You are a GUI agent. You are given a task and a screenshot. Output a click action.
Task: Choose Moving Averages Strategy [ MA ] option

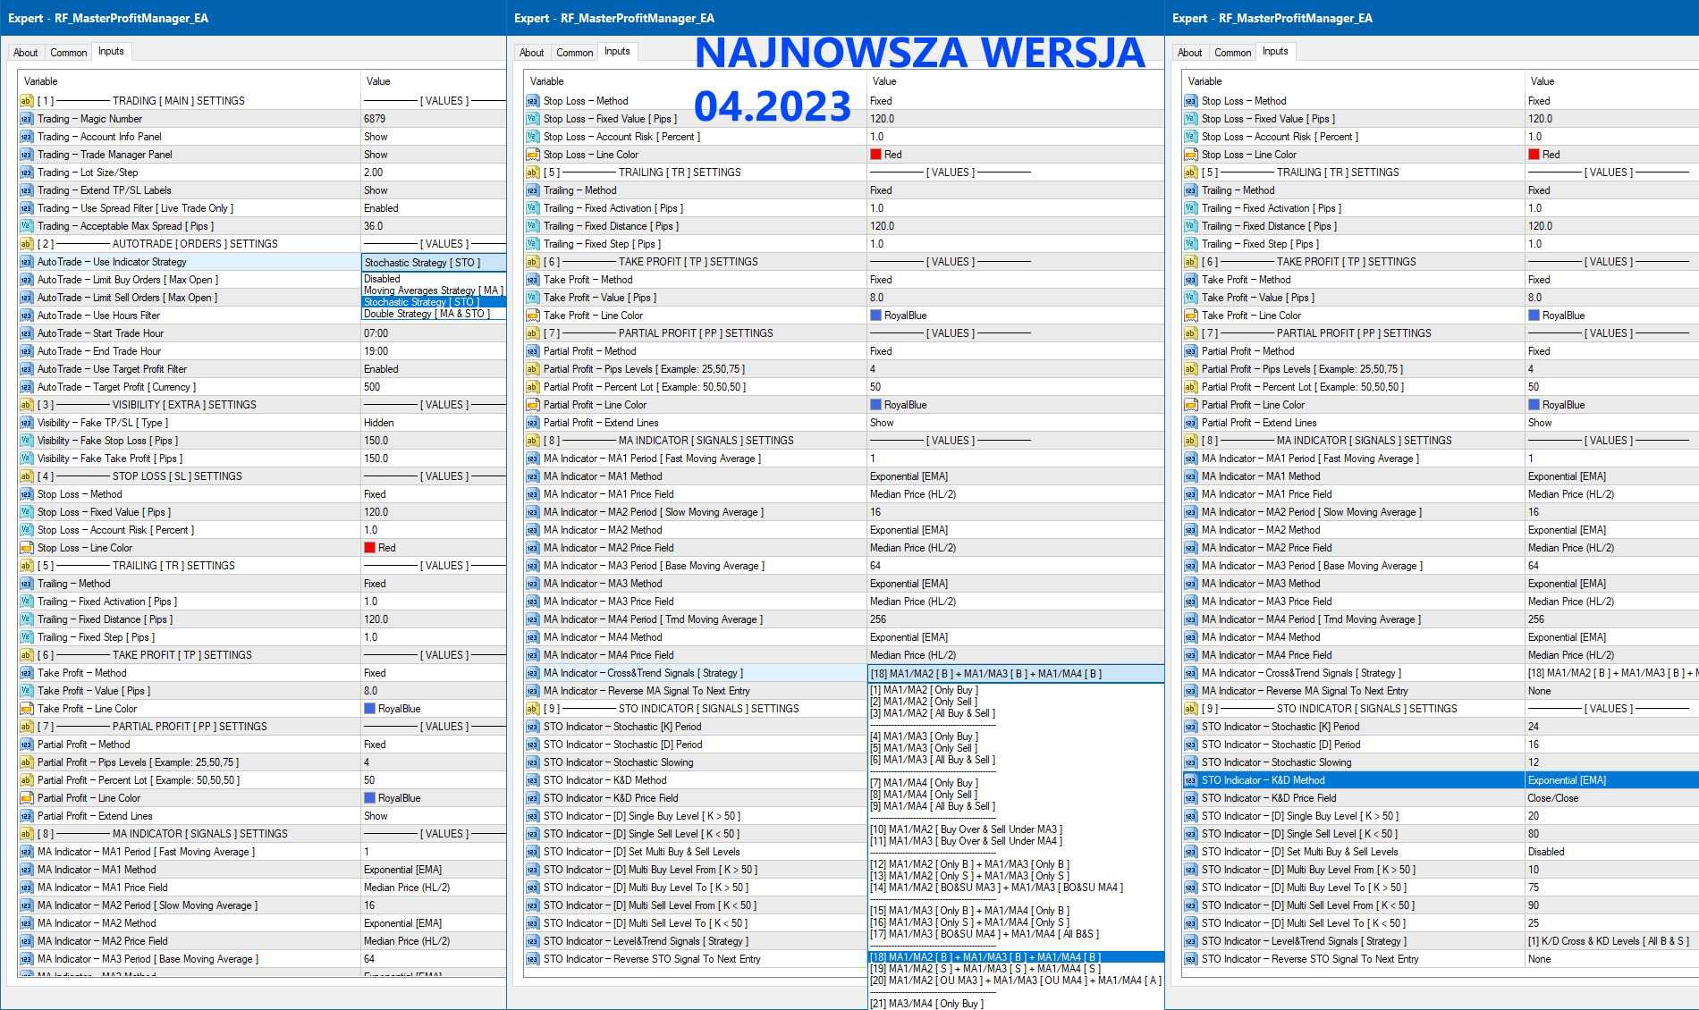click(x=434, y=290)
